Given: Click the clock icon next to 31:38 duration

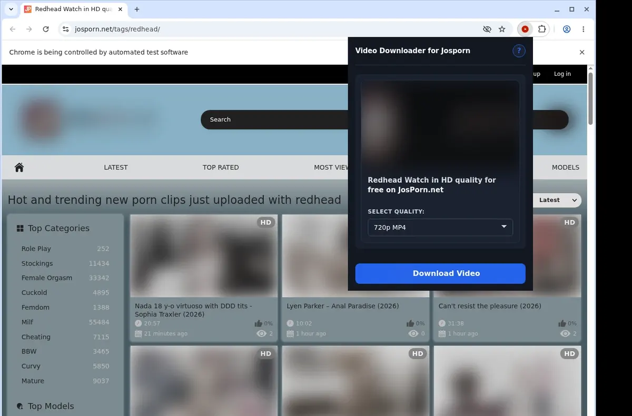Looking at the screenshot, I should click(x=442, y=323).
